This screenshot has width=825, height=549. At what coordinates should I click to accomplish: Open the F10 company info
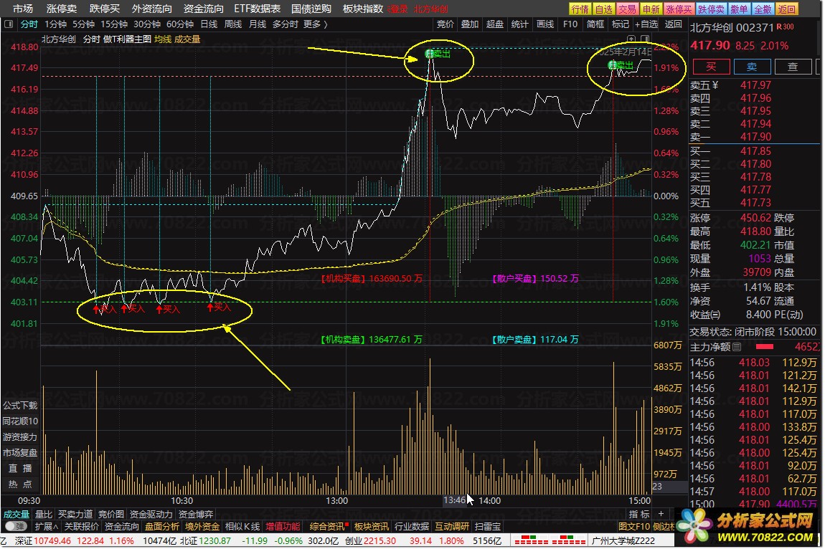(570, 24)
